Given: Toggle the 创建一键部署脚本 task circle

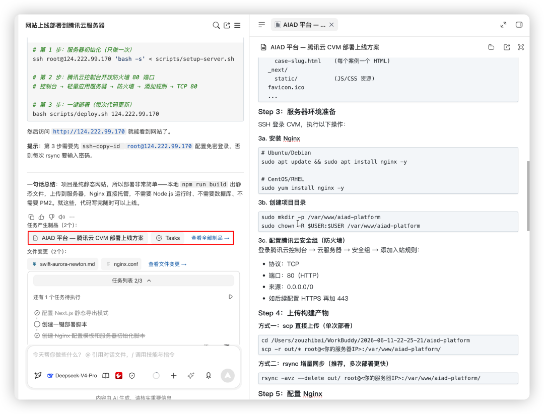Looking at the screenshot, I should point(37,324).
